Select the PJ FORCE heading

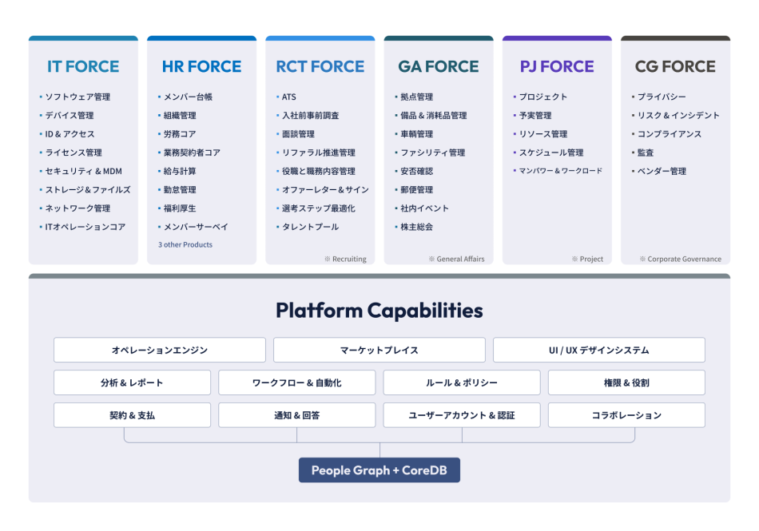click(x=557, y=66)
